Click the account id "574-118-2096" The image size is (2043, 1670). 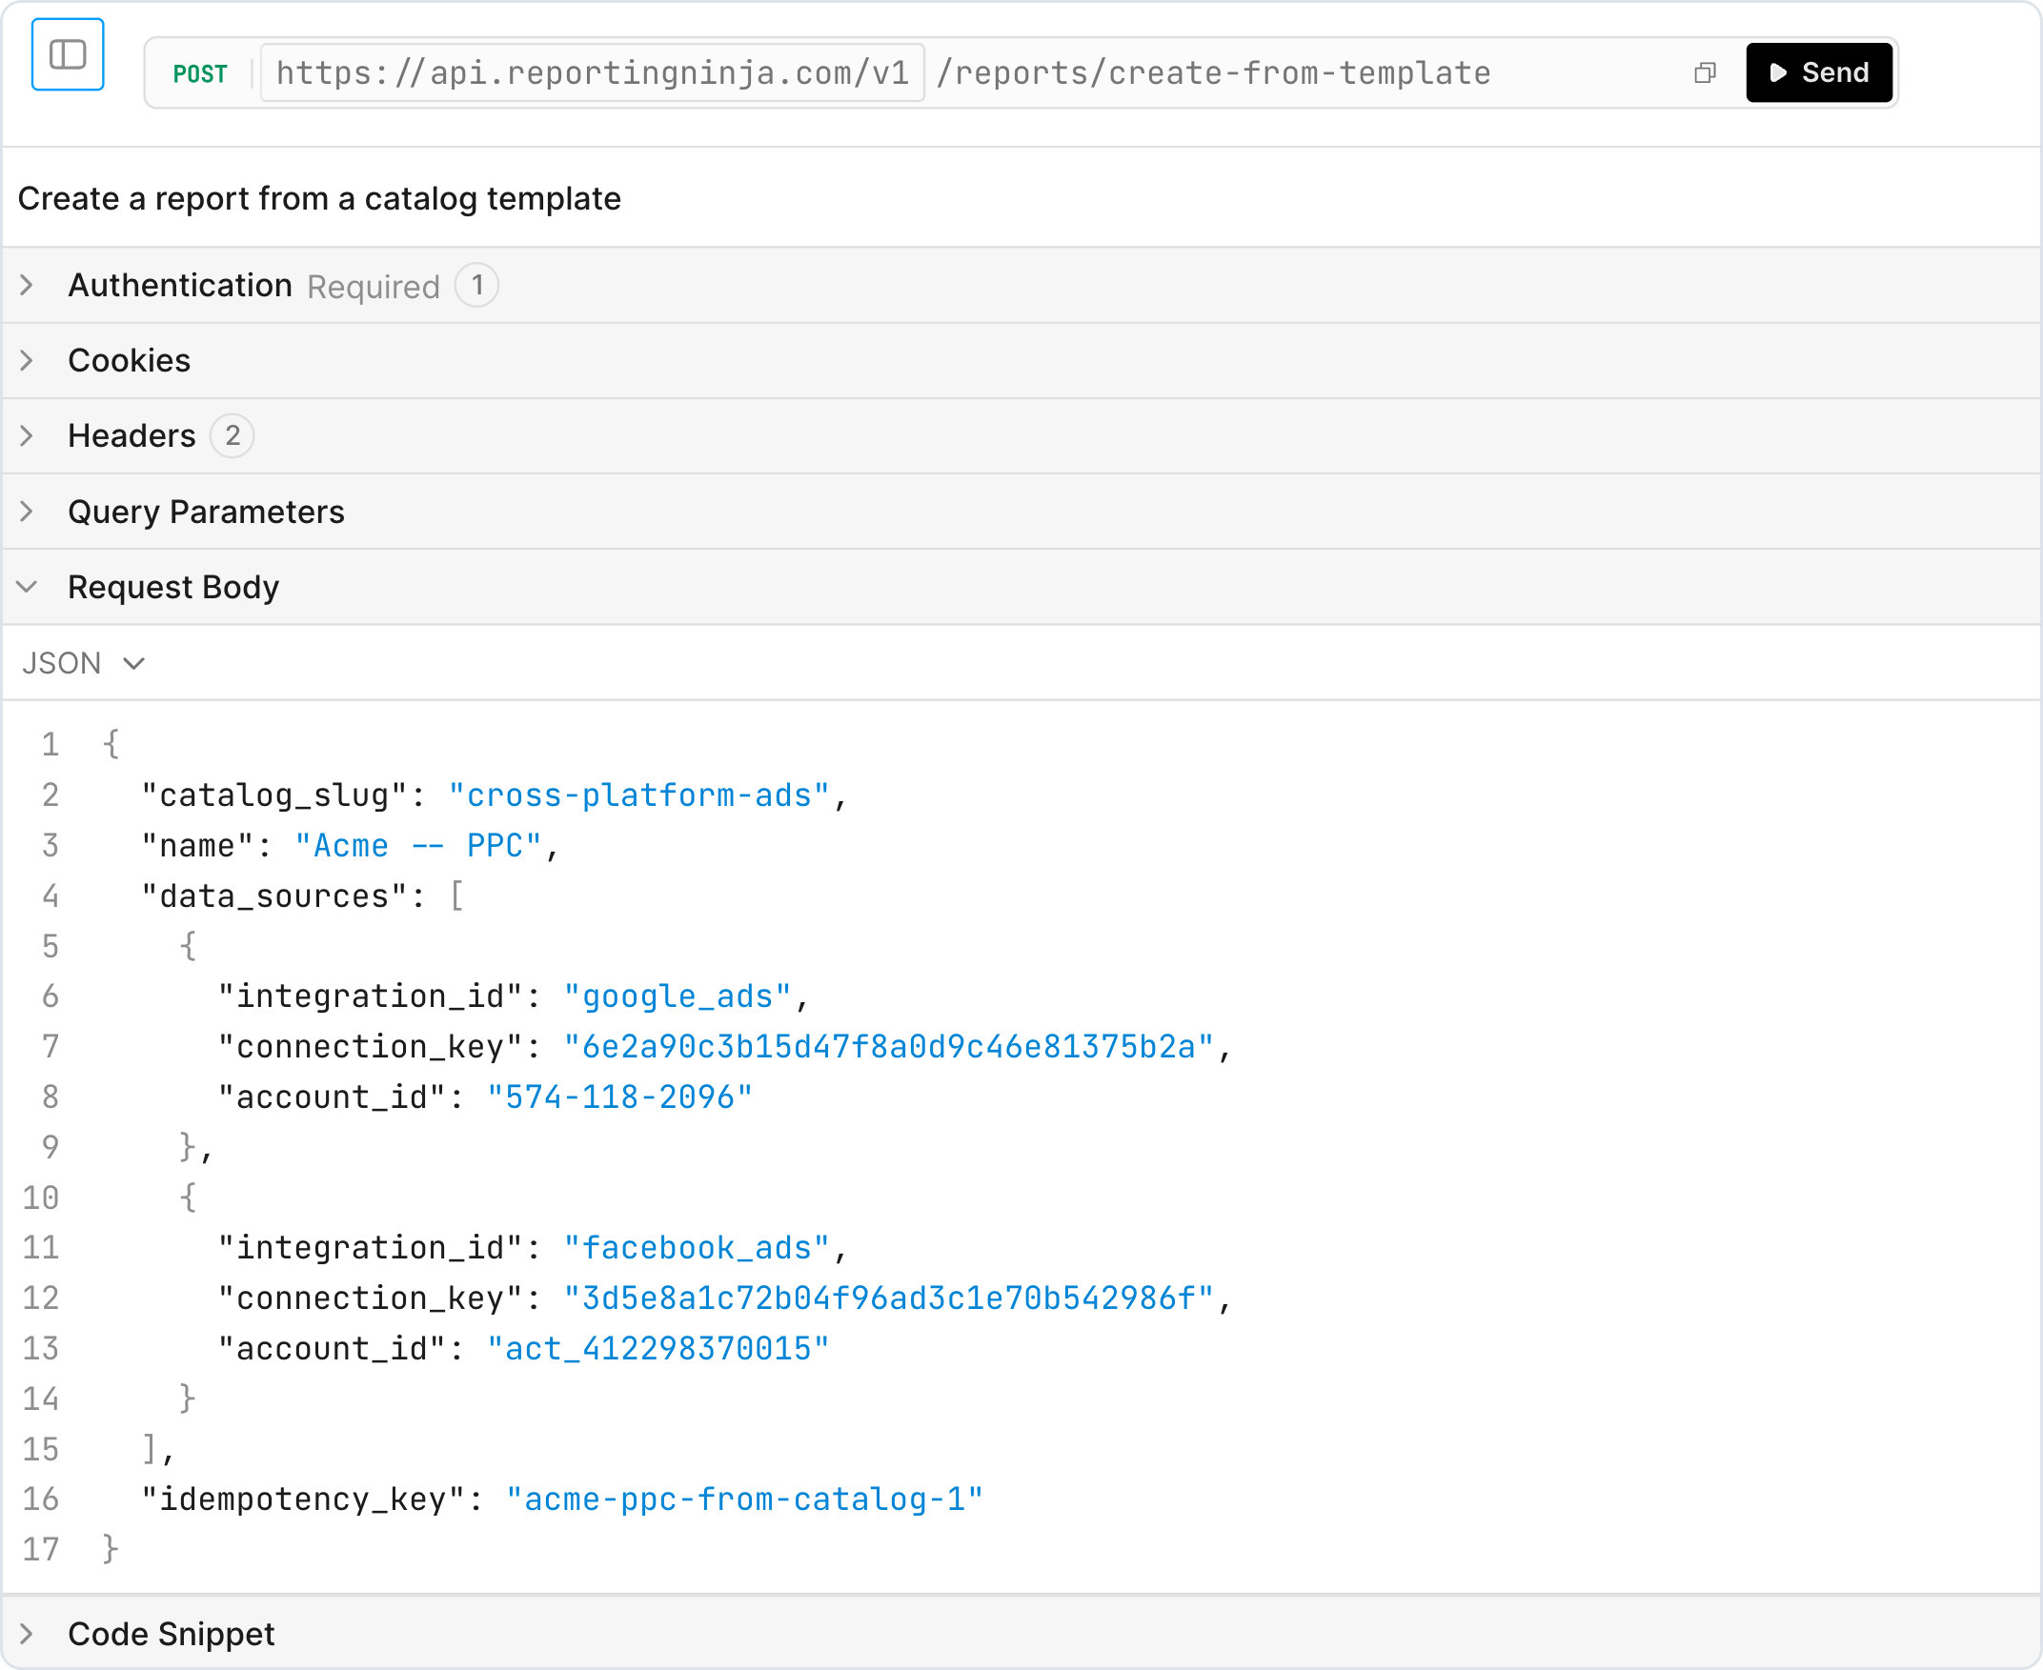point(619,1097)
